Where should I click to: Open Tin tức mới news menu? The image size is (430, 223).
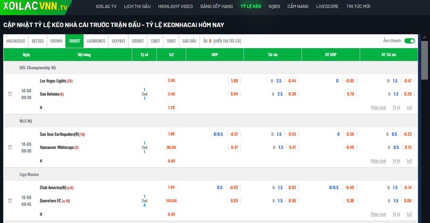coord(358,6)
